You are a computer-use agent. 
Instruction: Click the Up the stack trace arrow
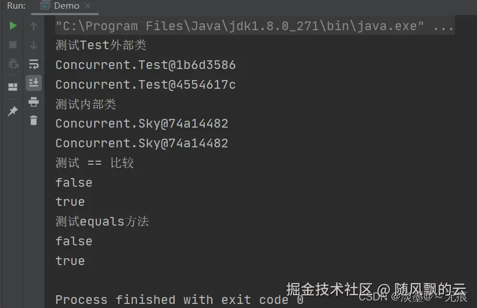pos(34,26)
